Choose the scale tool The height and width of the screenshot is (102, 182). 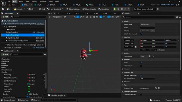[x=83, y=17]
